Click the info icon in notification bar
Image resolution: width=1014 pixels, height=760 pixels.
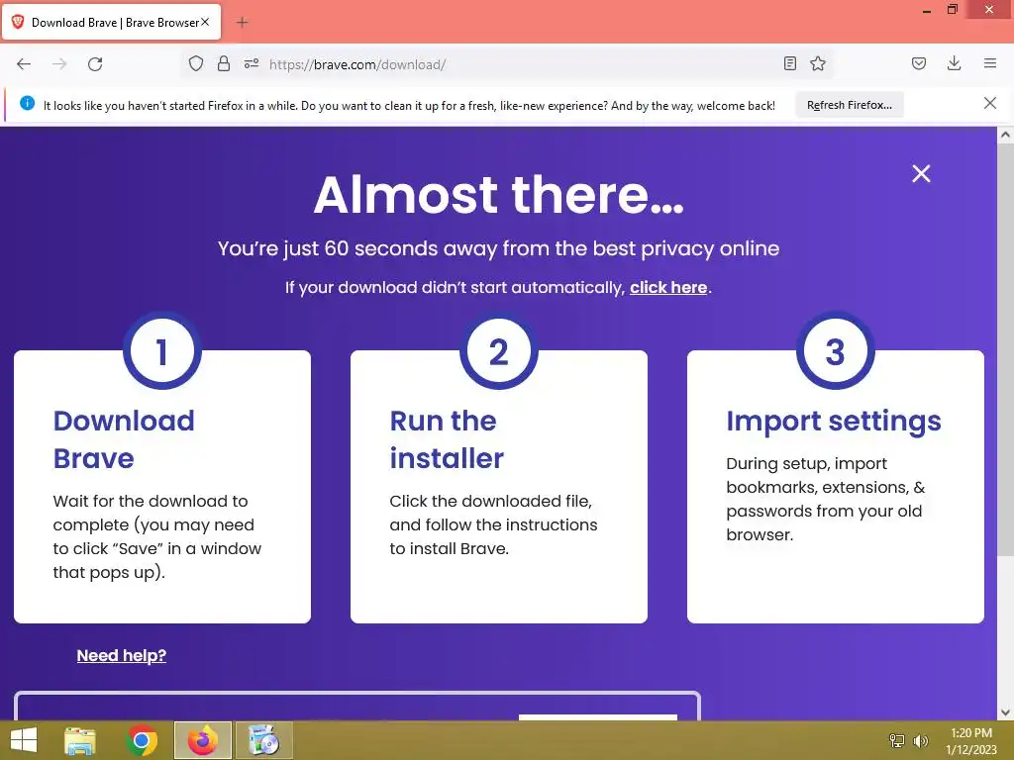(27, 103)
